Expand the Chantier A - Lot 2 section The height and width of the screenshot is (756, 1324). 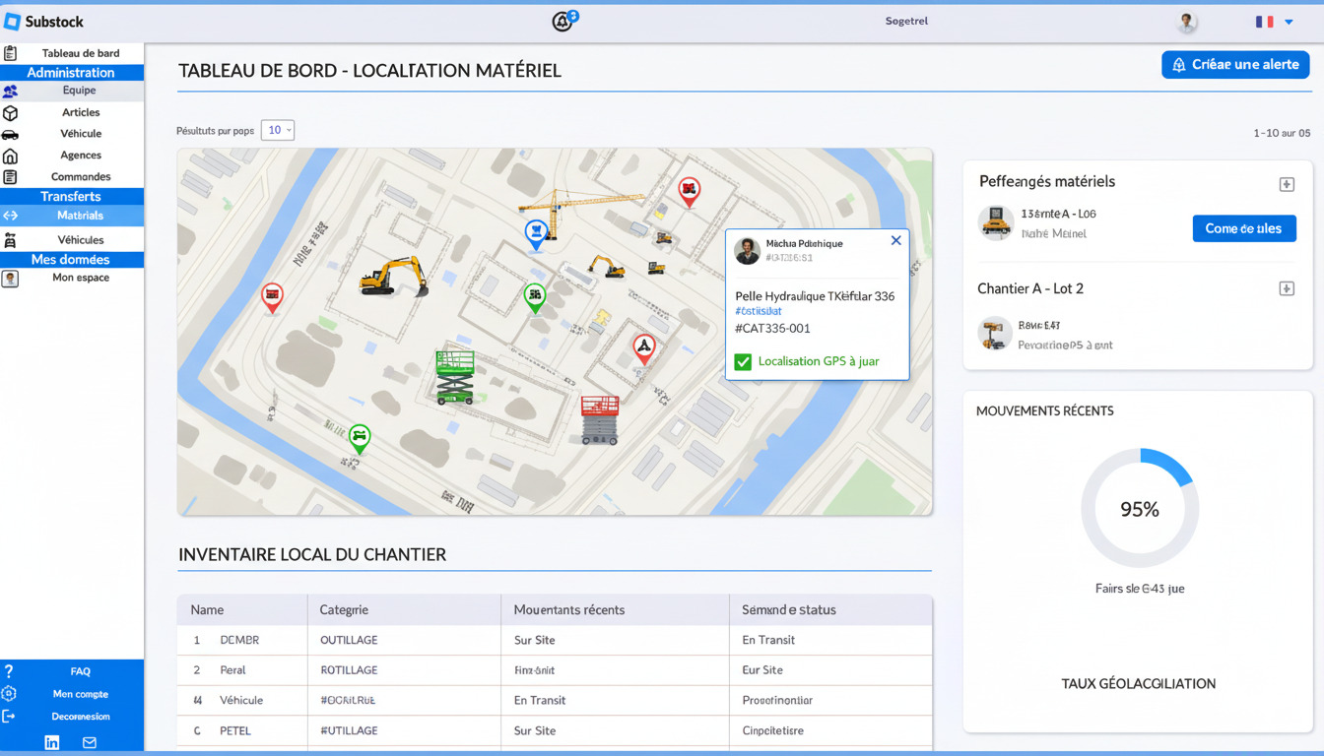tap(1287, 287)
